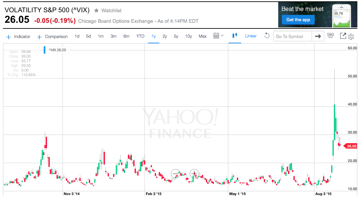This screenshot has width=363, height=199.
Task: Click the Aug 3 '15 axis label
Action: coord(323,194)
